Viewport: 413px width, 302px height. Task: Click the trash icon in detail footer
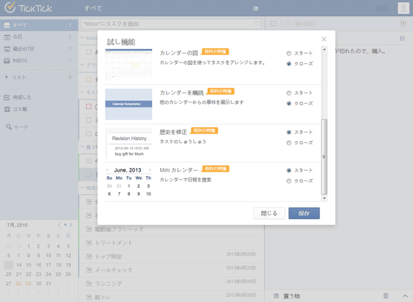386,295
